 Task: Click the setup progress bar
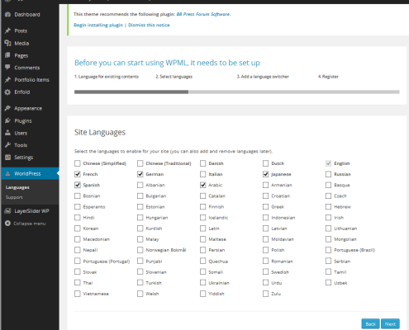237,92
